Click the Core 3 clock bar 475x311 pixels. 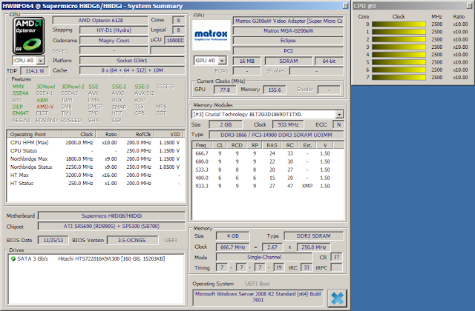[x=399, y=47]
